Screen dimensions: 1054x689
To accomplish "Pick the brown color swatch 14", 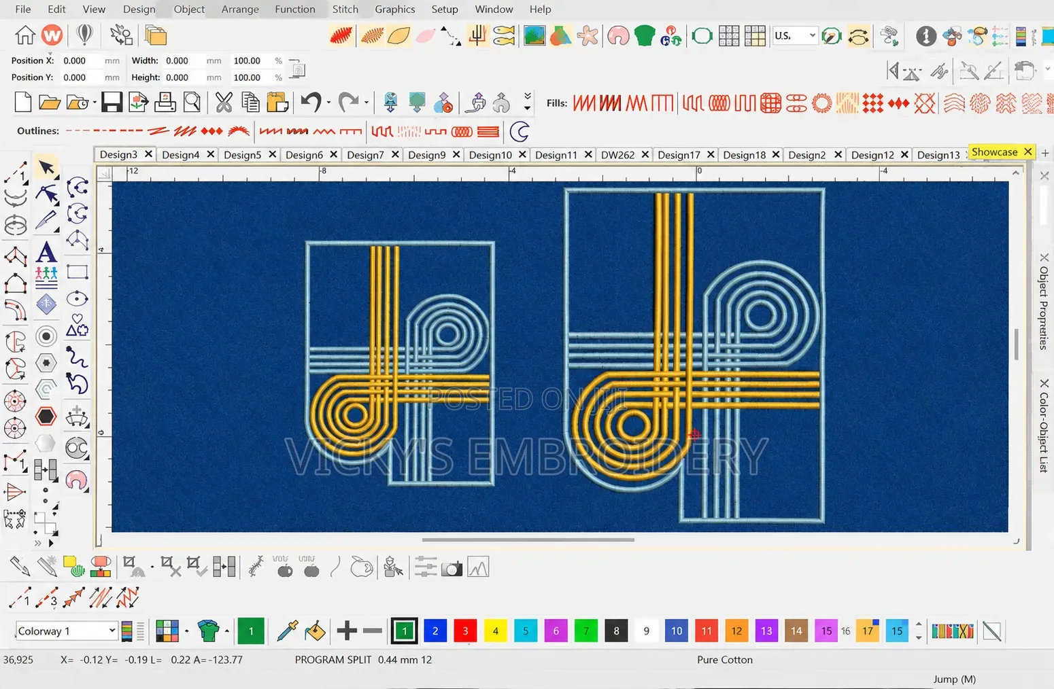I will [x=796, y=631].
